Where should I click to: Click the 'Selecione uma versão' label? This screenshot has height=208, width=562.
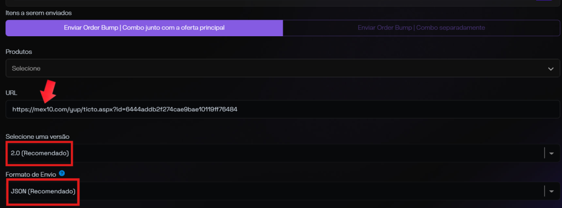click(x=37, y=137)
